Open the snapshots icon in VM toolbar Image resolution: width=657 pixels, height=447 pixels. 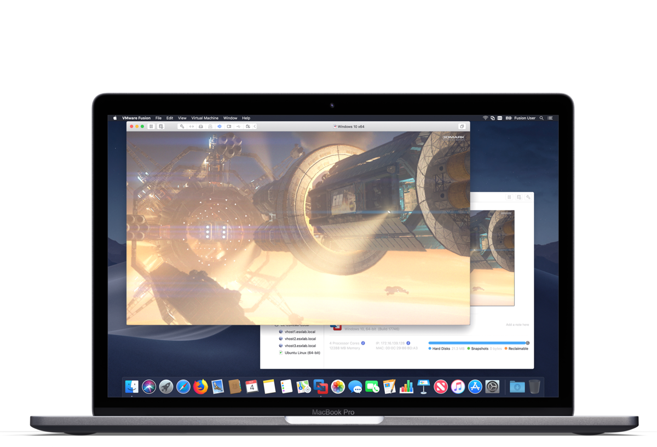[x=161, y=127]
